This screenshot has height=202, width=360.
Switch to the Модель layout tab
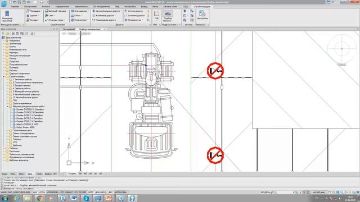click(x=72, y=174)
